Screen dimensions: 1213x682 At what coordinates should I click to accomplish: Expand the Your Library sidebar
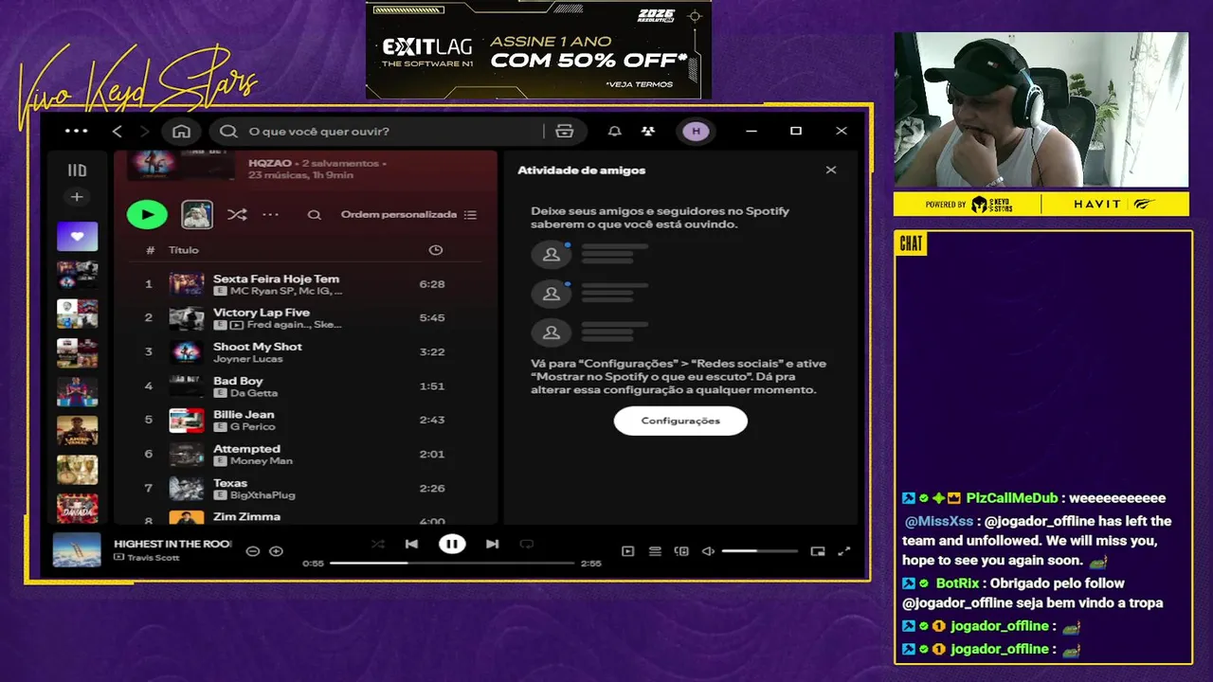point(77,170)
